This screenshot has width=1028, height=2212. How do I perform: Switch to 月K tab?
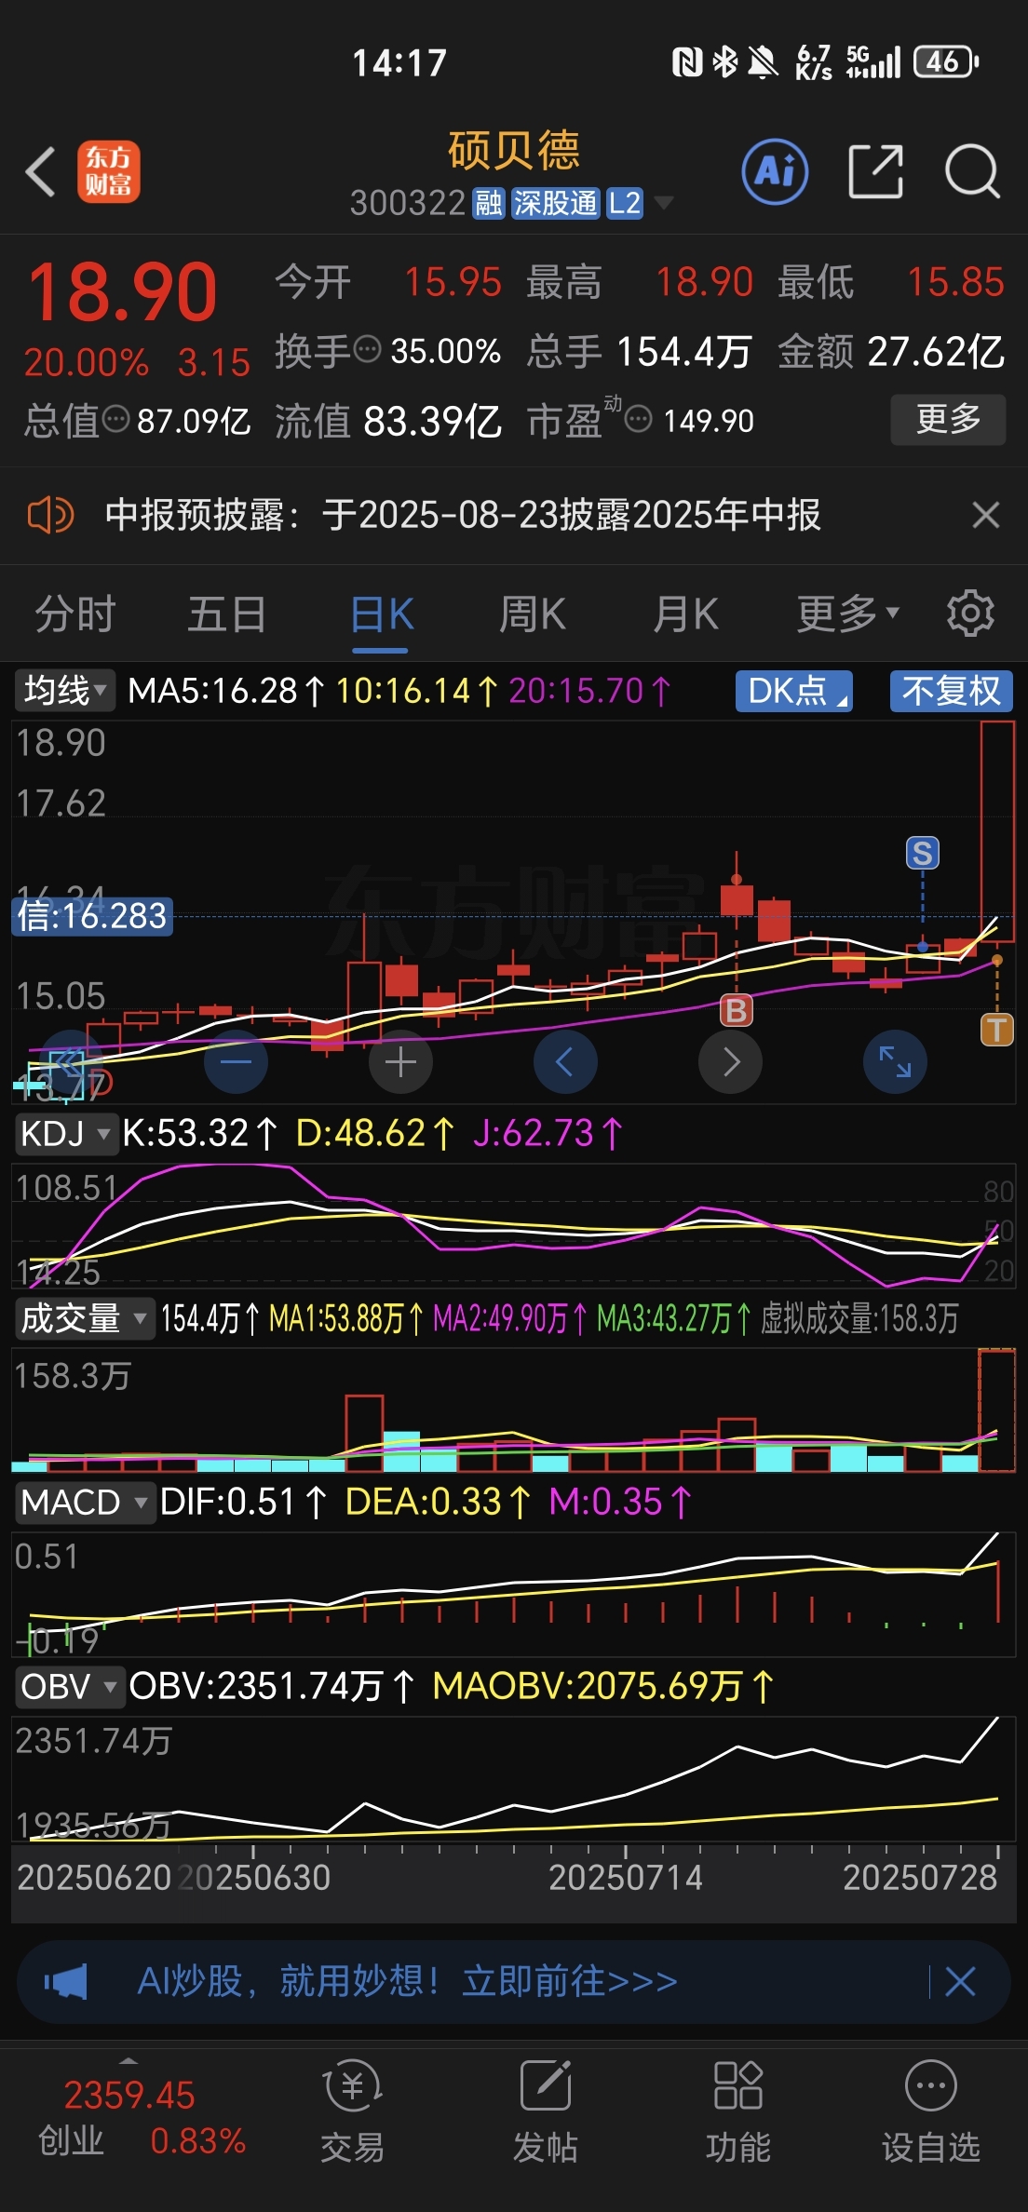coord(686,614)
